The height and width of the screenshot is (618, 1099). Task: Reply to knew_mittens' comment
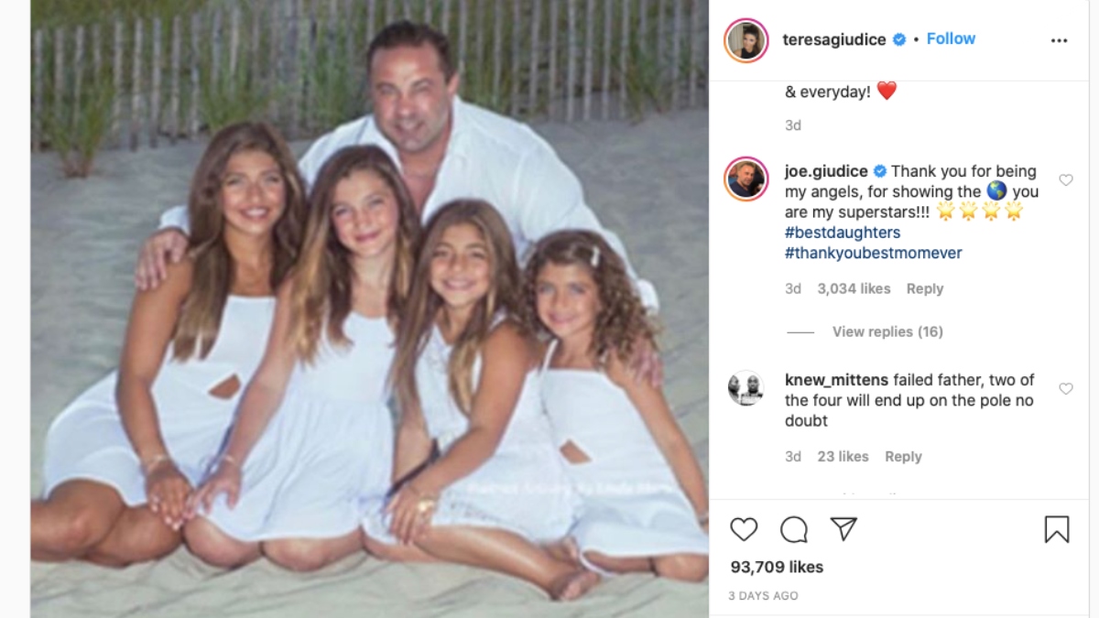pyautogui.click(x=903, y=456)
